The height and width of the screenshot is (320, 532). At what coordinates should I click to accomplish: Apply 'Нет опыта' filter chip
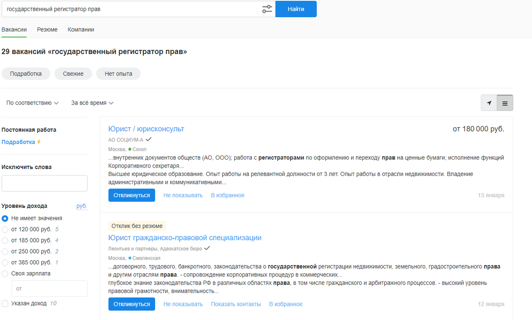[118, 74]
